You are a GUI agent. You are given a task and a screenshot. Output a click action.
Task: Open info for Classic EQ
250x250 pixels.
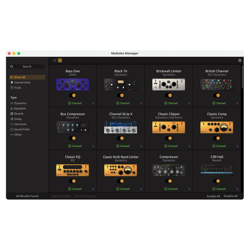point(93,189)
